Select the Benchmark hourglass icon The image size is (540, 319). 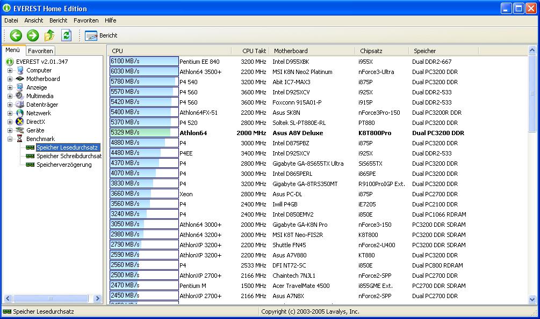click(x=20, y=139)
